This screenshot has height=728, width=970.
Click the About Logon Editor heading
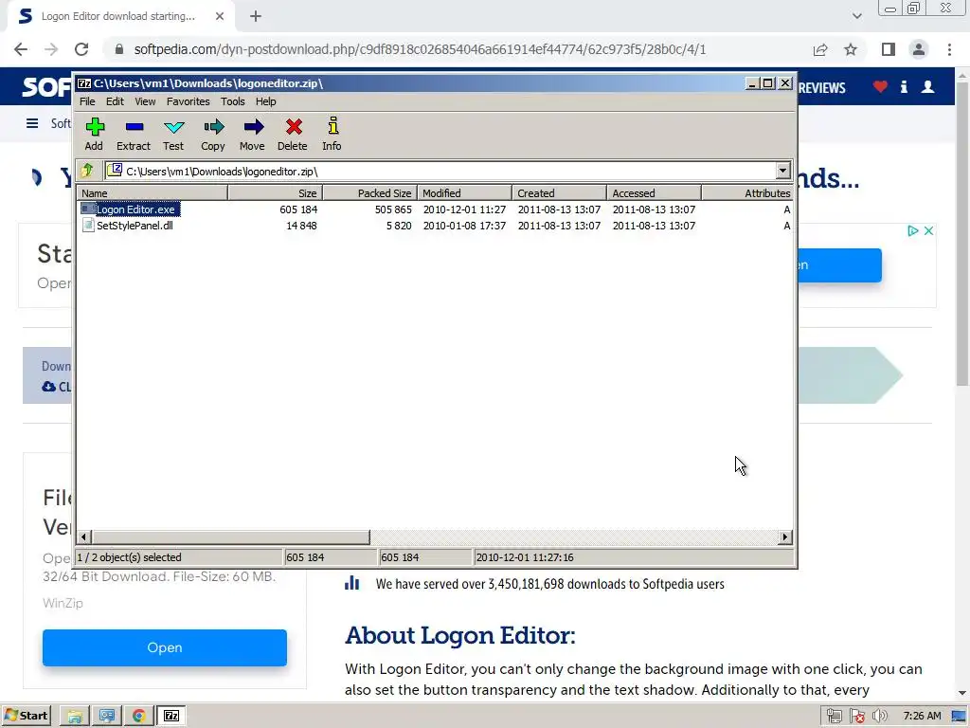[x=460, y=636]
